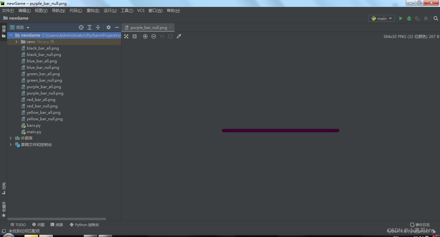Open the run configuration main dropdown
This screenshot has height=237, width=440.
click(x=381, y=18)
